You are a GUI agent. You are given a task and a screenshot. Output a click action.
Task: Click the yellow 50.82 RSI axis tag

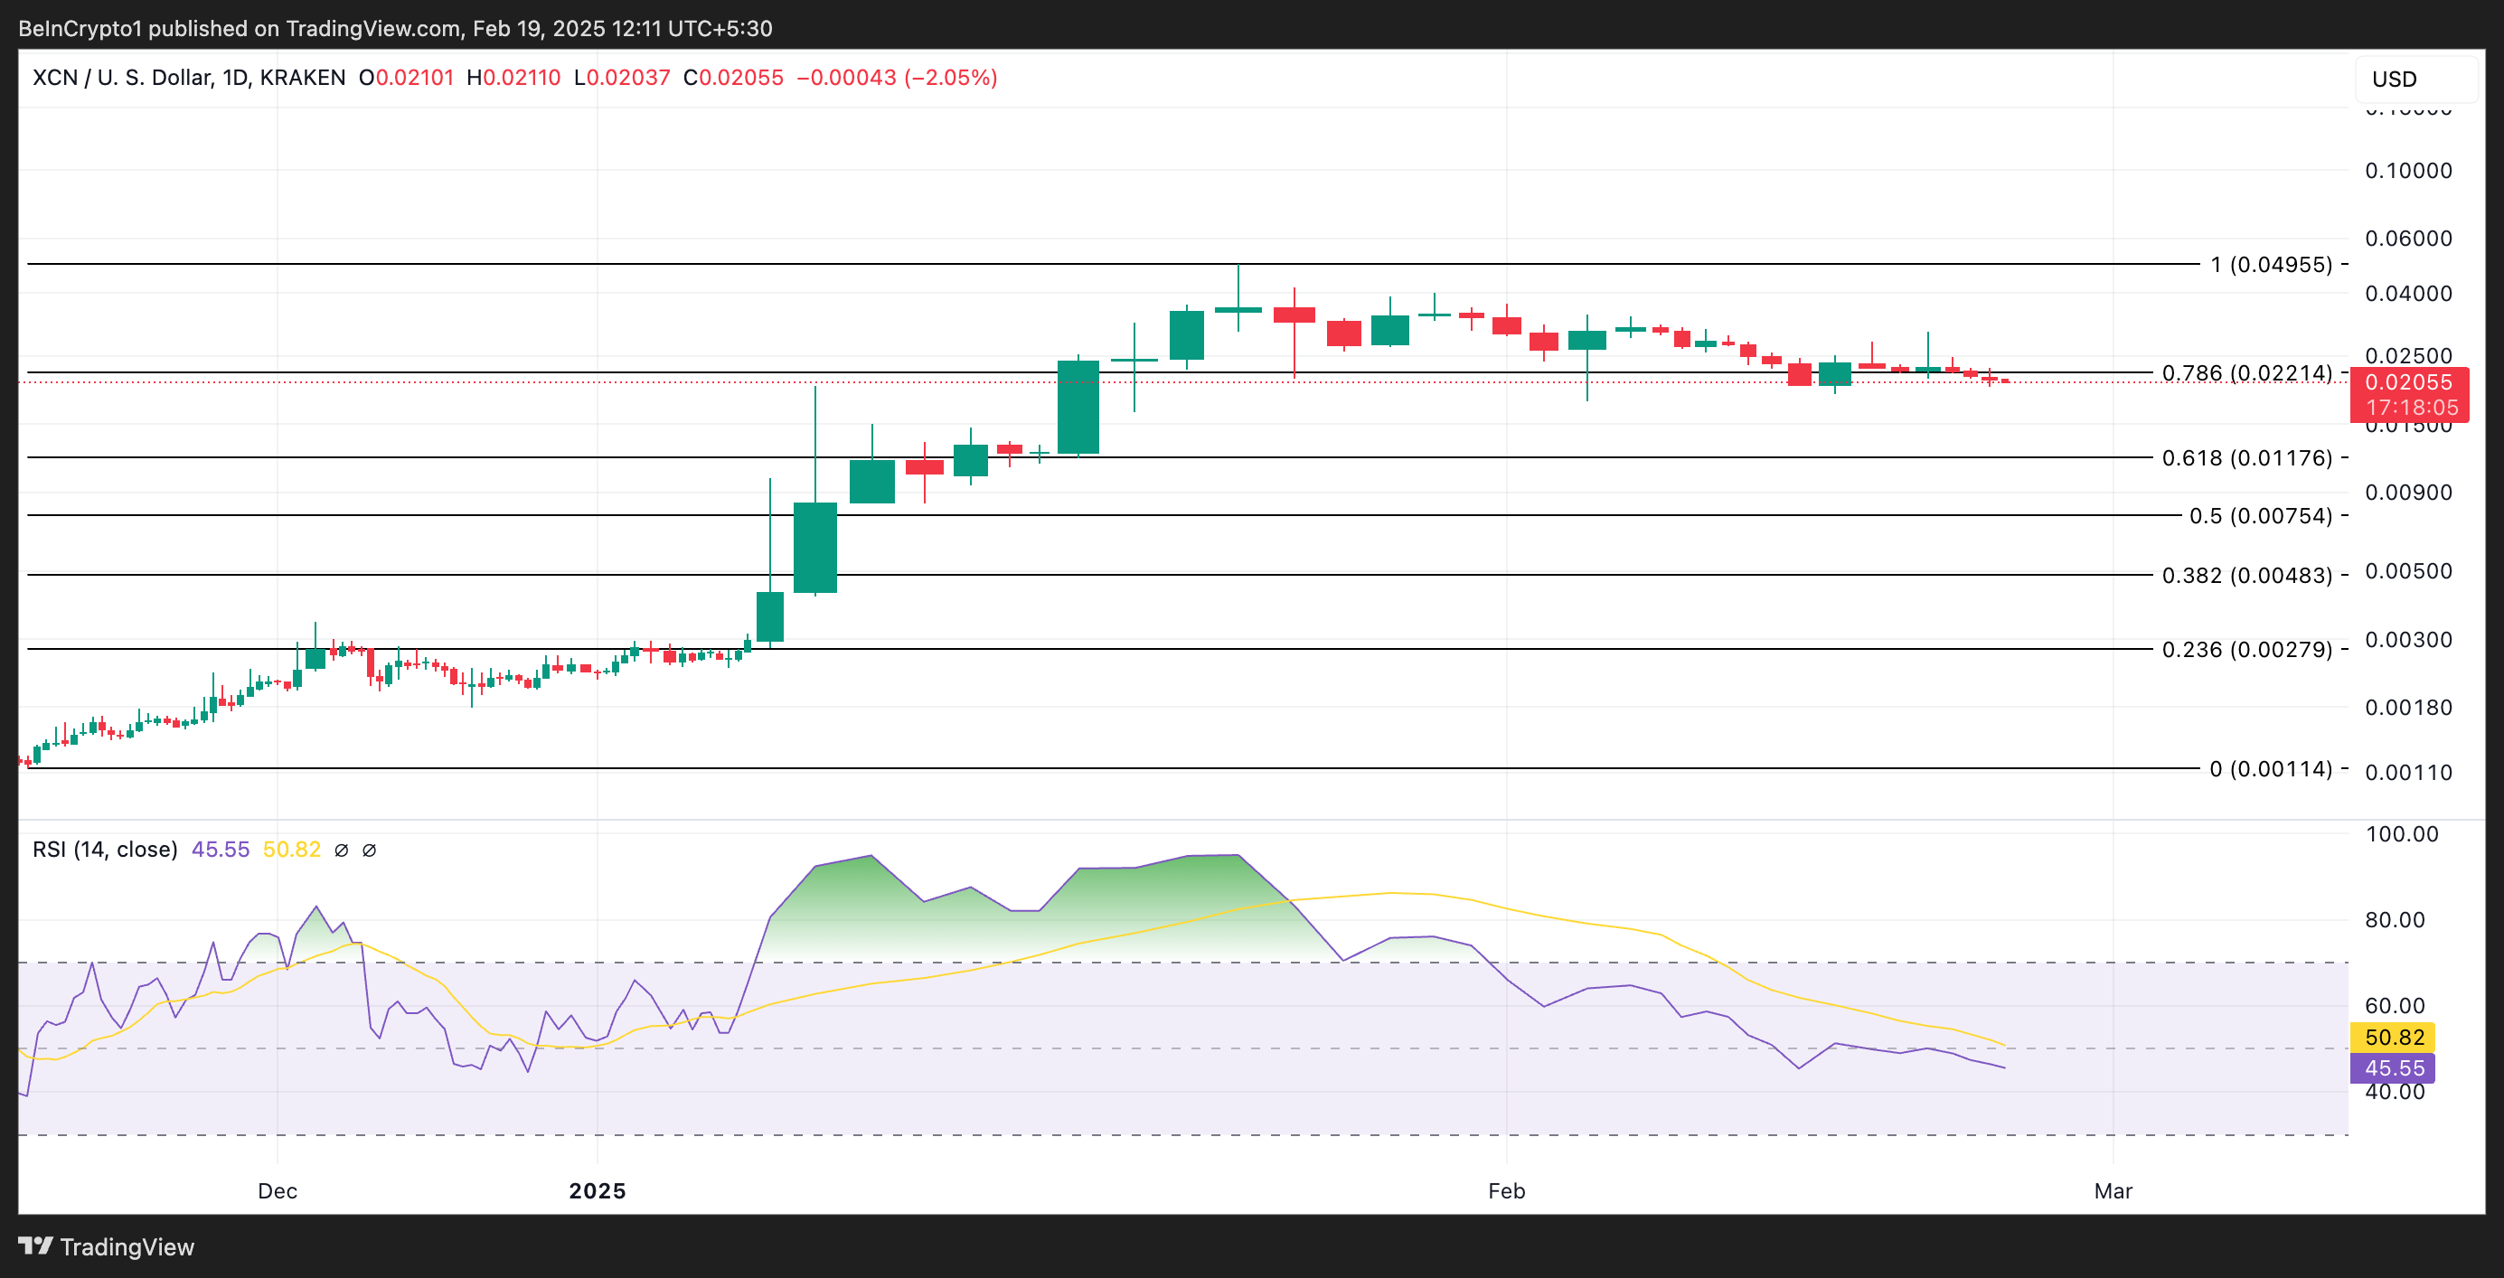[2393, 1037]
